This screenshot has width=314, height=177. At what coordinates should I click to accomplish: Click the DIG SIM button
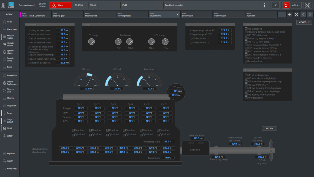coord(269,129)
